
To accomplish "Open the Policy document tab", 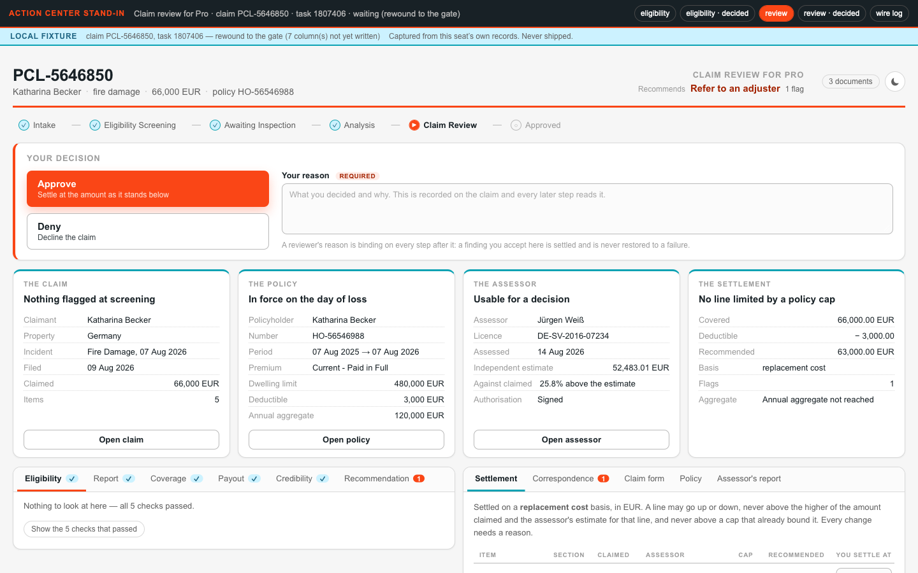I will [690, 479].
